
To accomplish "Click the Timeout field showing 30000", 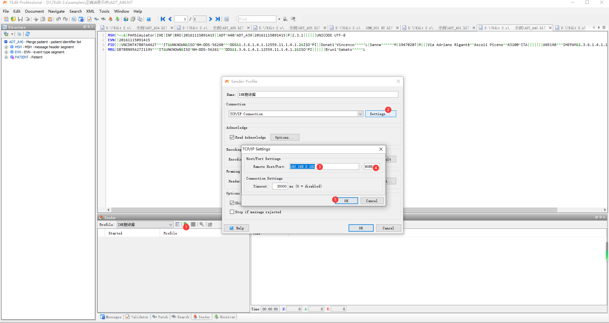I will coord(280,186).
